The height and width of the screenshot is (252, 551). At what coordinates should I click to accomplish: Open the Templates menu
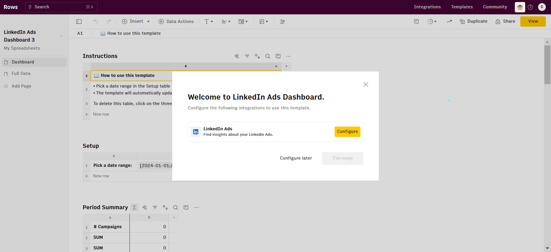(x=462, y=7)
